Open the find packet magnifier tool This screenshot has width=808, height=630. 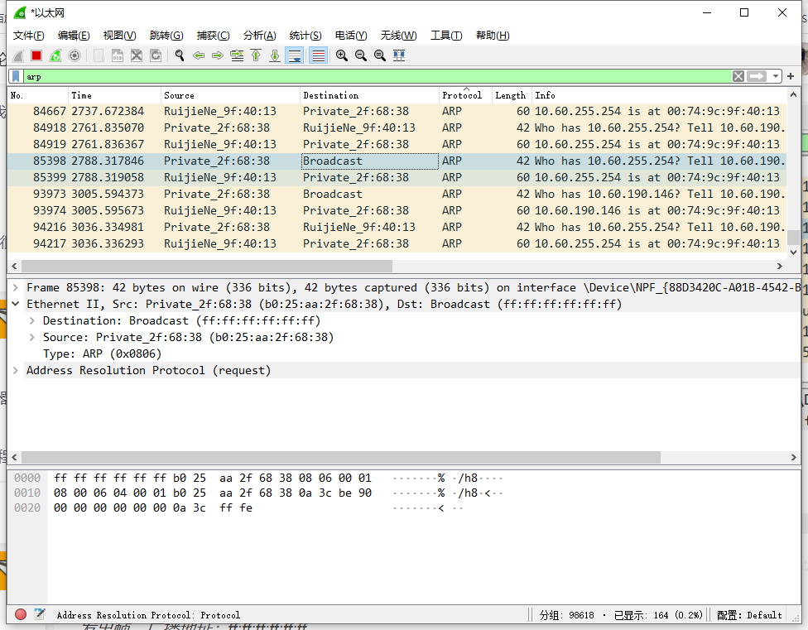pos(180,55)
